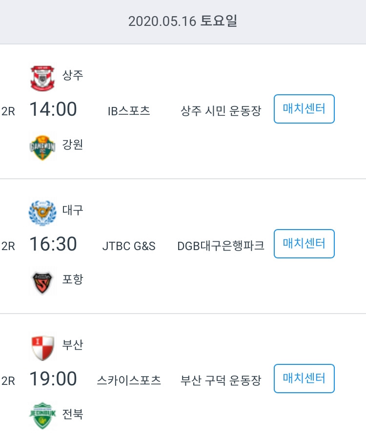This screenshot has height=444, width=366.
Task: Open 매치센터 for the 16:30 match
Action: click(304, 244)
